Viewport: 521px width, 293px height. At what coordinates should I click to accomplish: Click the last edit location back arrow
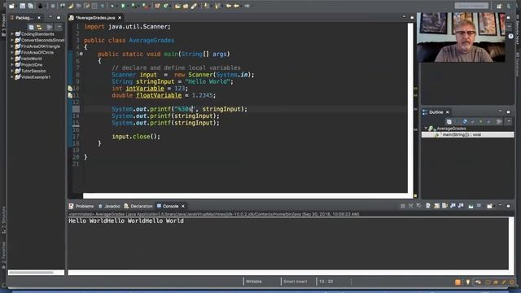pyautogui.click(x=229, y=6)
